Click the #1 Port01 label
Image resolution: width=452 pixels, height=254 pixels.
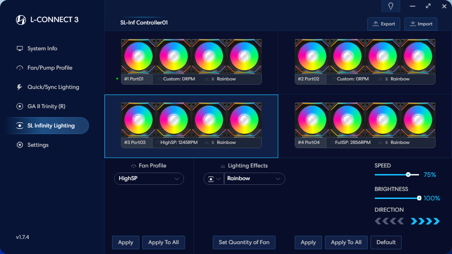(x=134, y=79)
